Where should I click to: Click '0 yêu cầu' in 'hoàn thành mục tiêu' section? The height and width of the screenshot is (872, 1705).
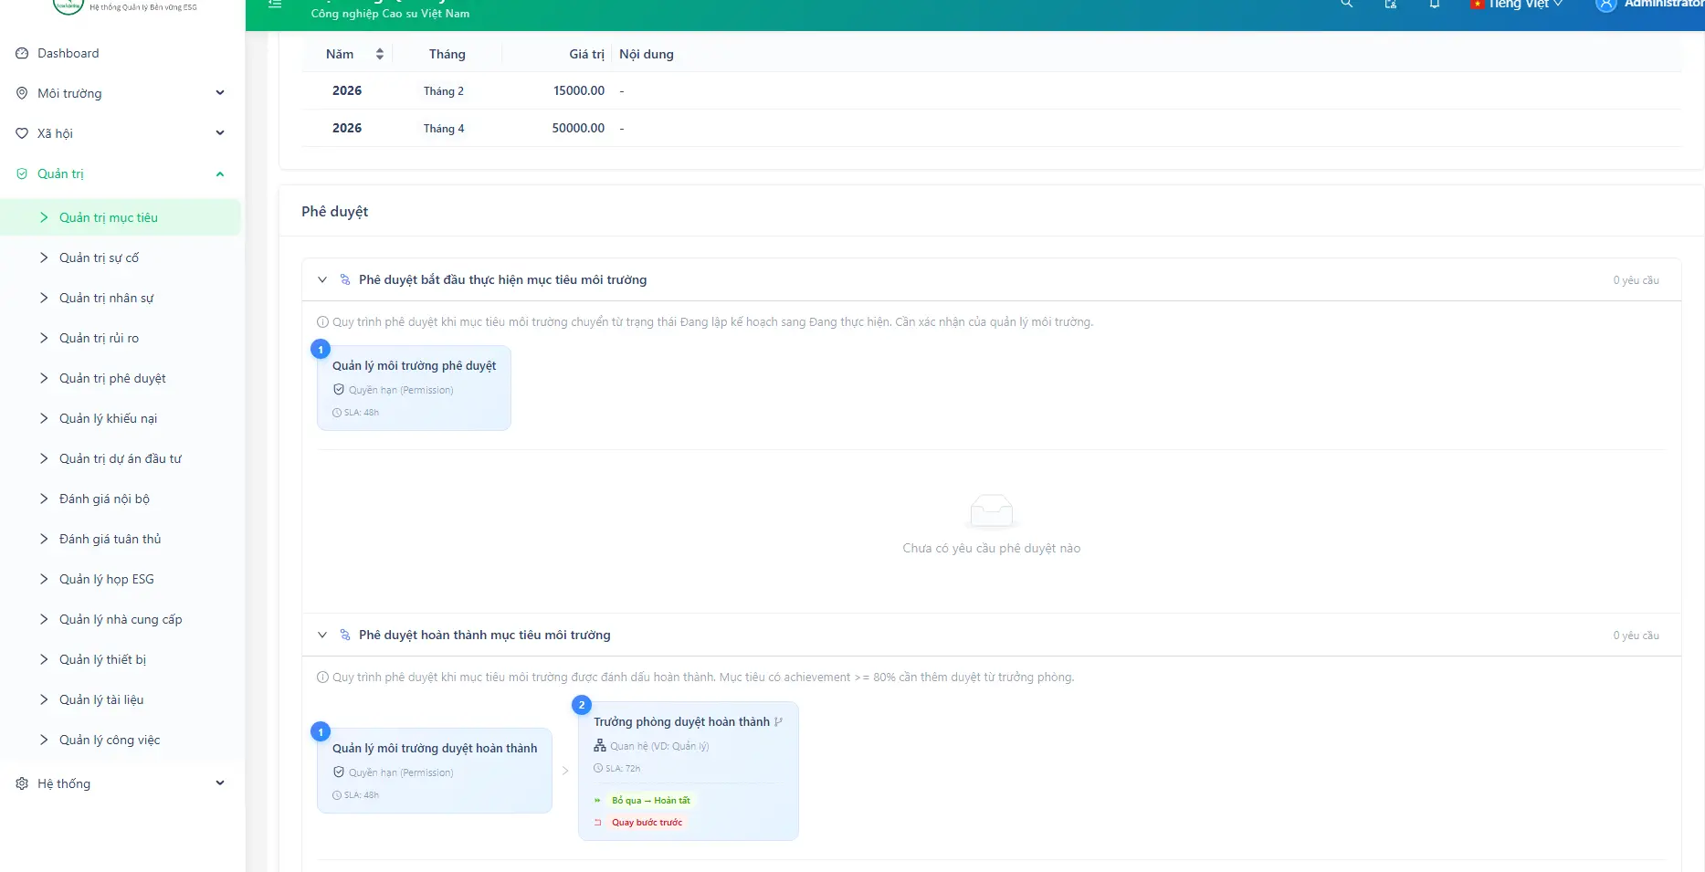pos(1636,636)
